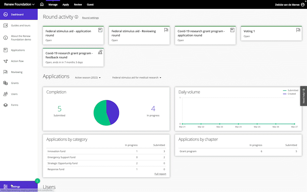Click the Reviewing flag icon in sidebar
307x192 pixels.
click(x=6, y=72)
